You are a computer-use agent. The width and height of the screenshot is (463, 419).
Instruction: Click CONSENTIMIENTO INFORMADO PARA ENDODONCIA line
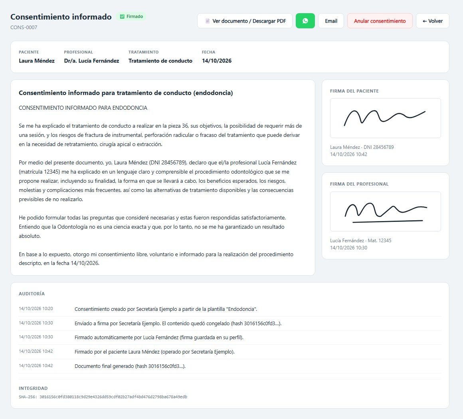pos(83,108)
